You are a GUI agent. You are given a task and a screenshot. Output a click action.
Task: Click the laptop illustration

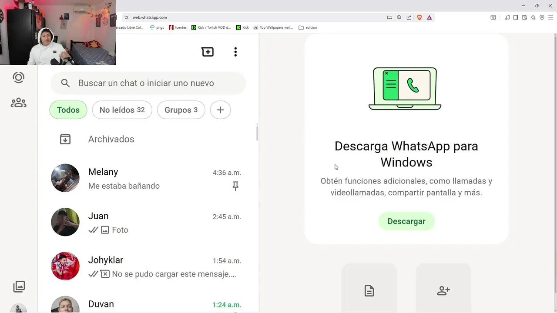click(x=405, y=89)
